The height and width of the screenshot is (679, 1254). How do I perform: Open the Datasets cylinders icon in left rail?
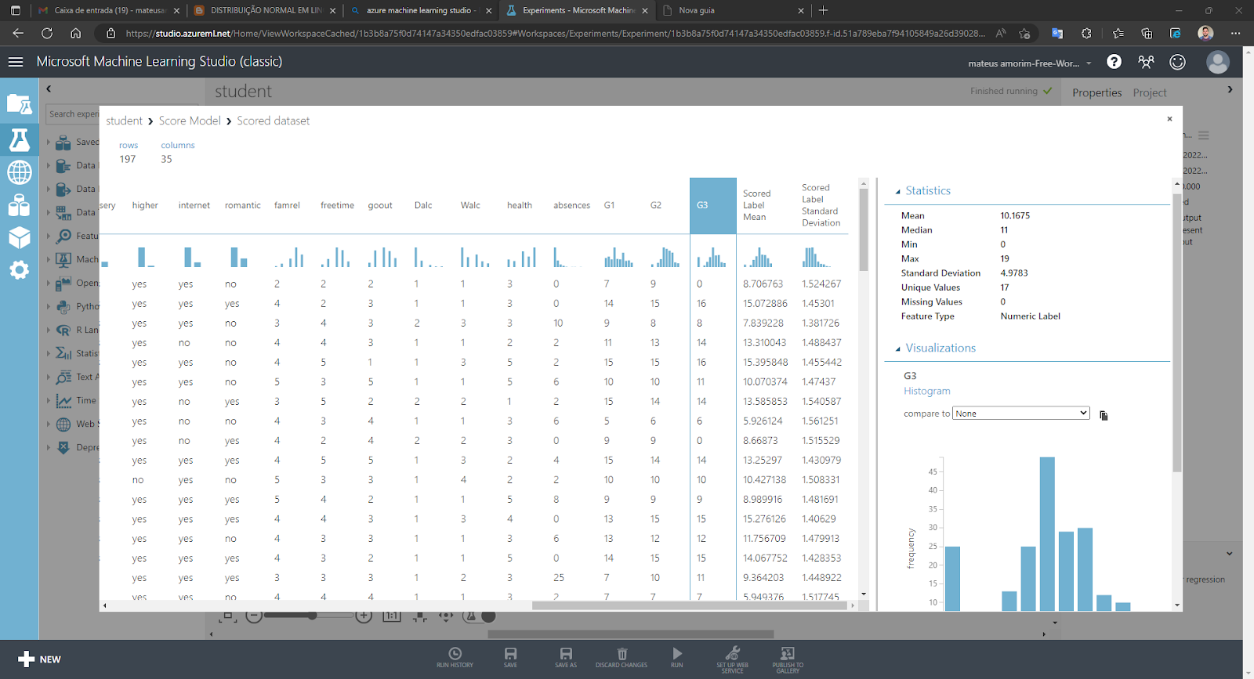tap(19, 205)
